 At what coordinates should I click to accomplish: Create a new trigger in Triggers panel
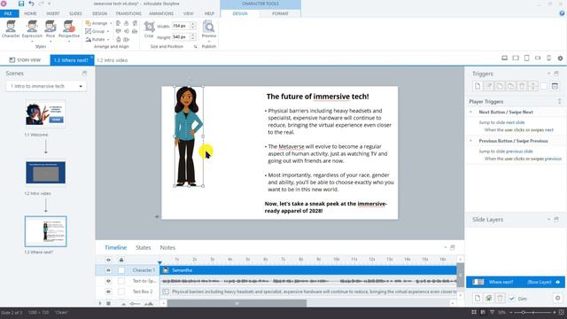478,86
